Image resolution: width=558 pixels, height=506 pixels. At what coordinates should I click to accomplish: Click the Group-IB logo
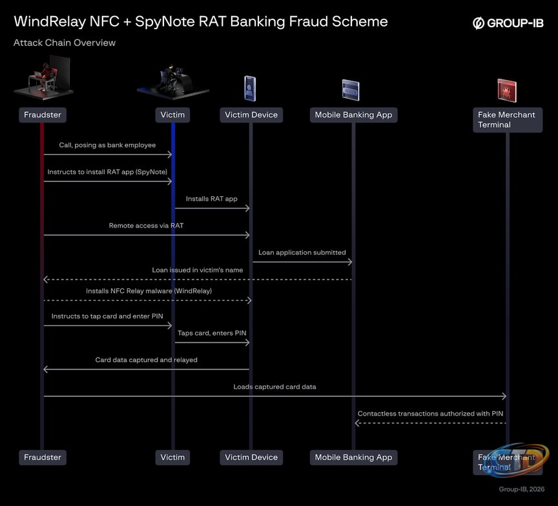tap(508, 23)
